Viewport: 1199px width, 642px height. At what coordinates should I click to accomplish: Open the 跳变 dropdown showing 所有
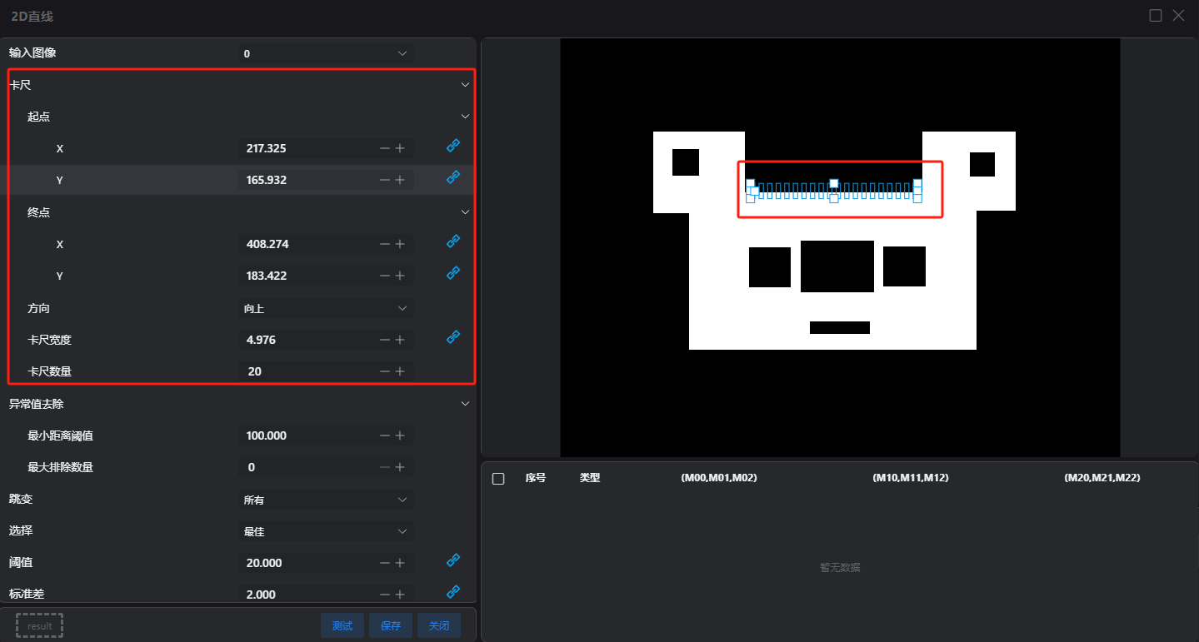(326, 500)
